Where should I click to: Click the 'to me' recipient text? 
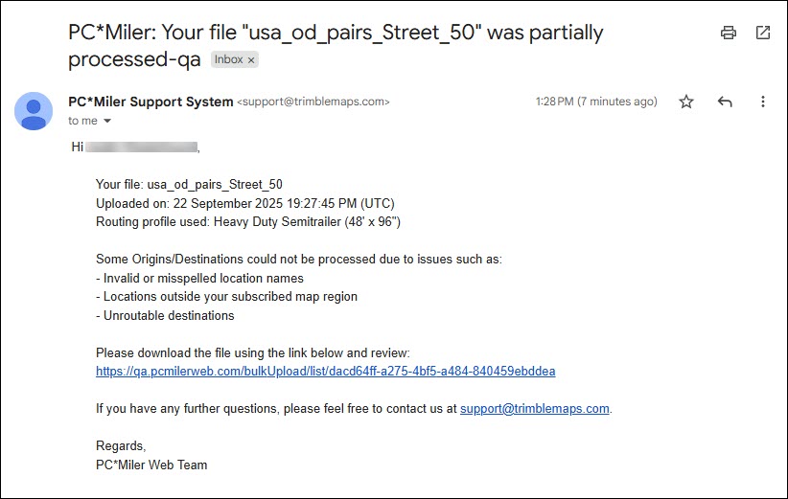pos(82,122)
